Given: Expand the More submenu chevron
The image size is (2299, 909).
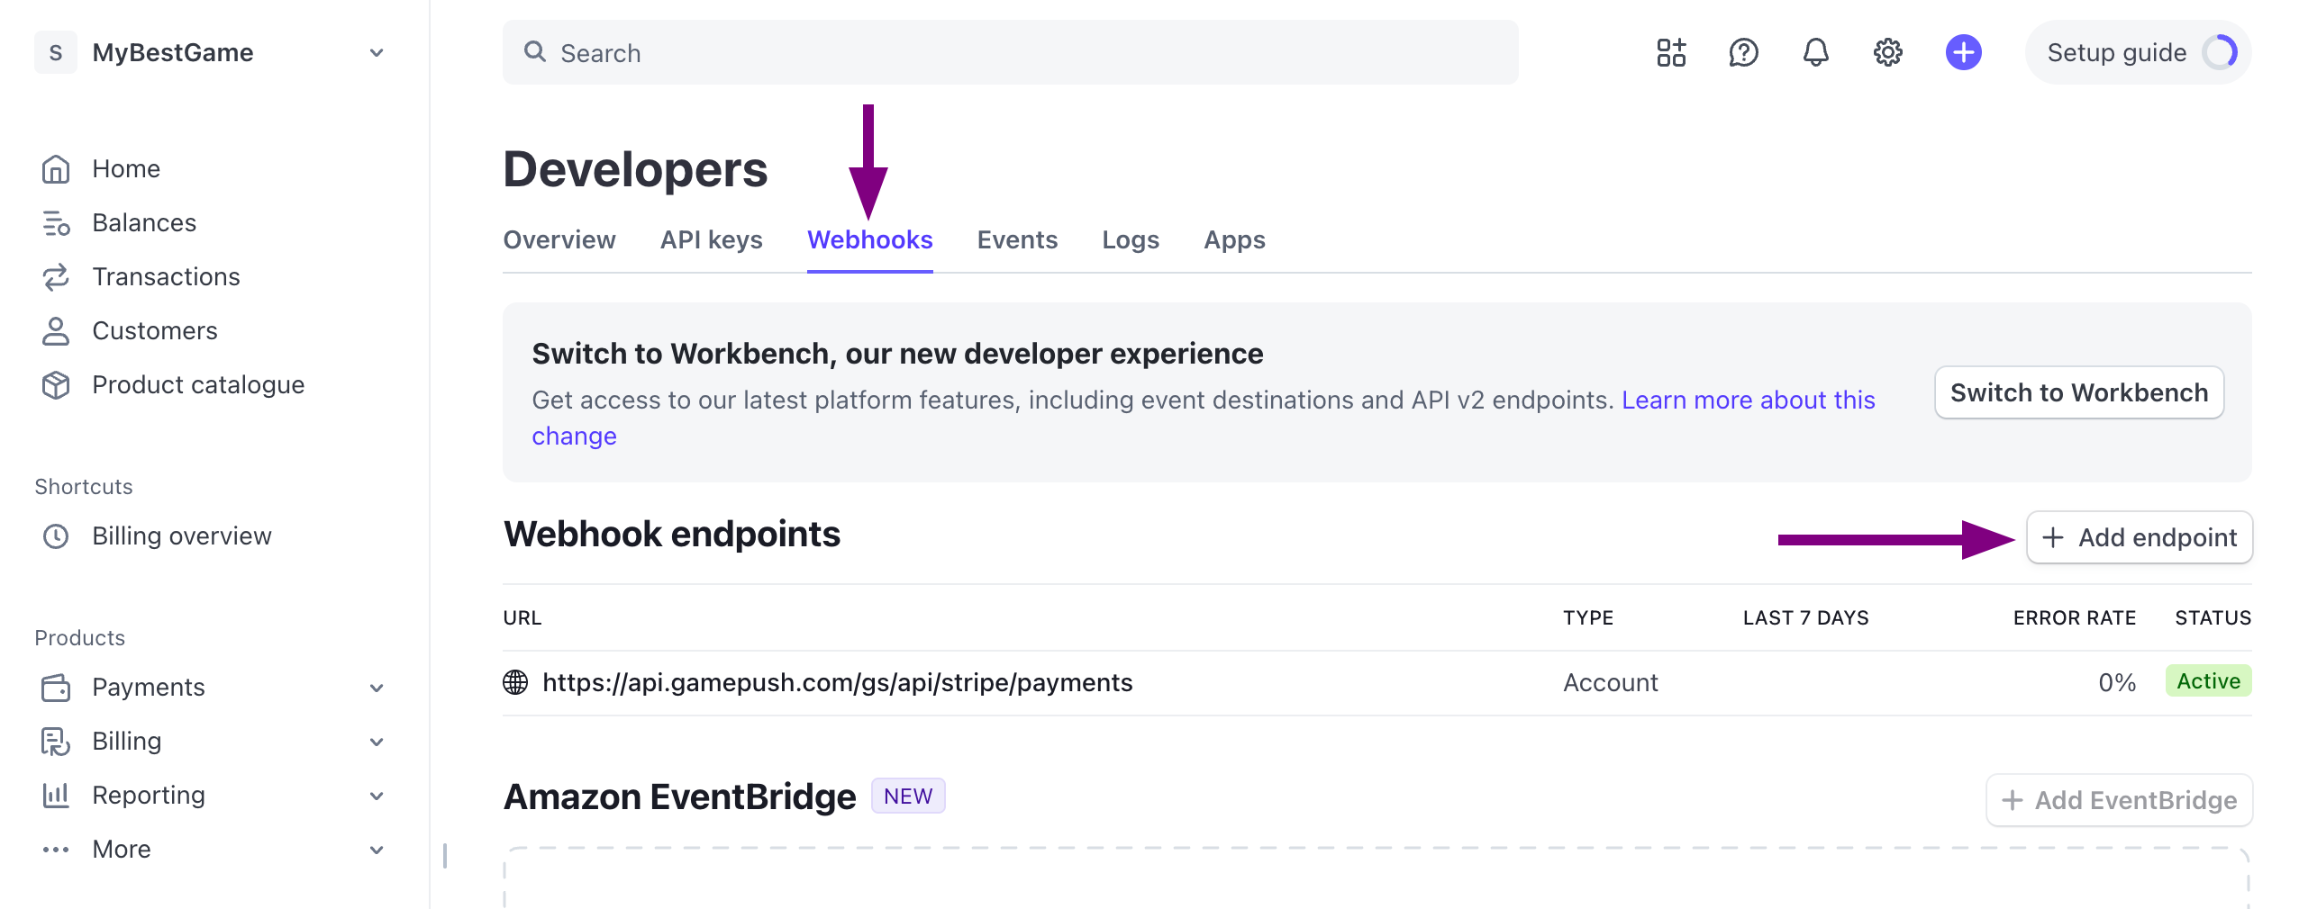Looking at the screenshot, I should pos(377,850).
